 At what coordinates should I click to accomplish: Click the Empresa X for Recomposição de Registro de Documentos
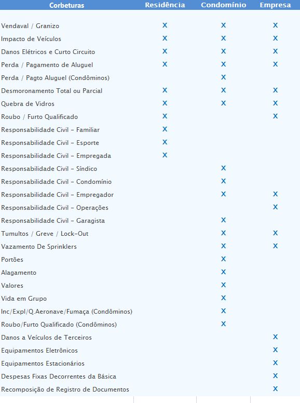[x=275, y=388]
